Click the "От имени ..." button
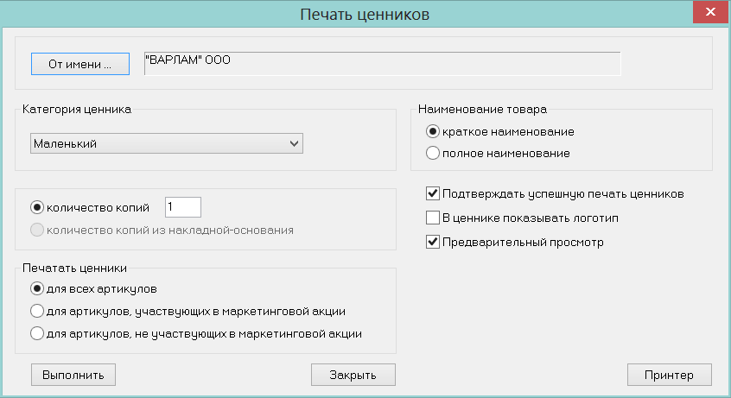731x398 pixels. pos(80,64)
